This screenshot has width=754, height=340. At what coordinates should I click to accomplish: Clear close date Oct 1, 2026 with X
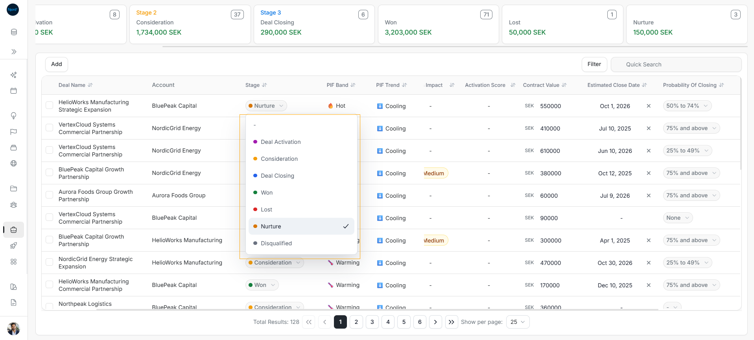(649, 106)
